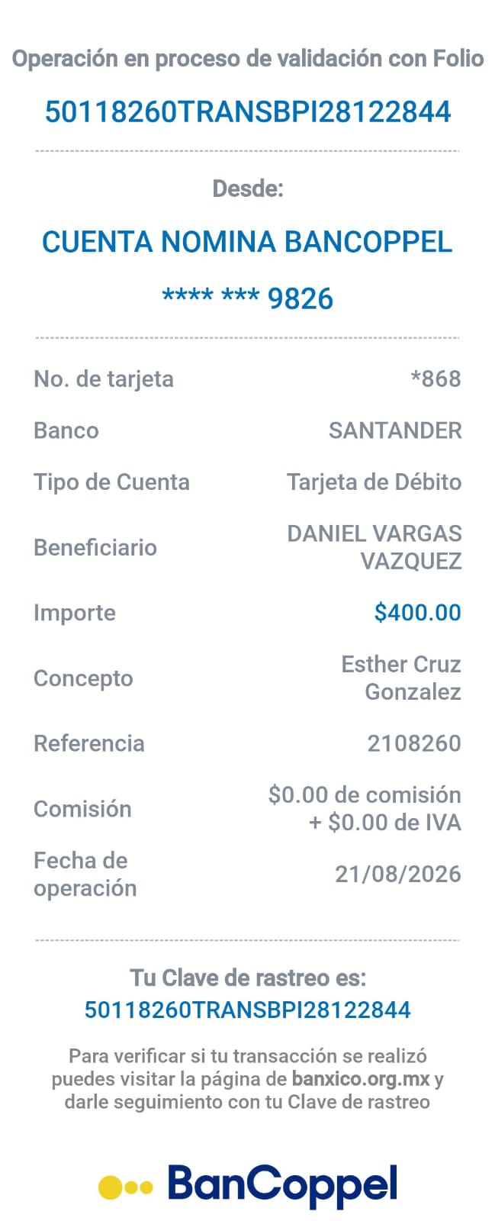This screenshot has width=495, height=1221.
Task: Click the commission amount text
Action: pos(365,808)
